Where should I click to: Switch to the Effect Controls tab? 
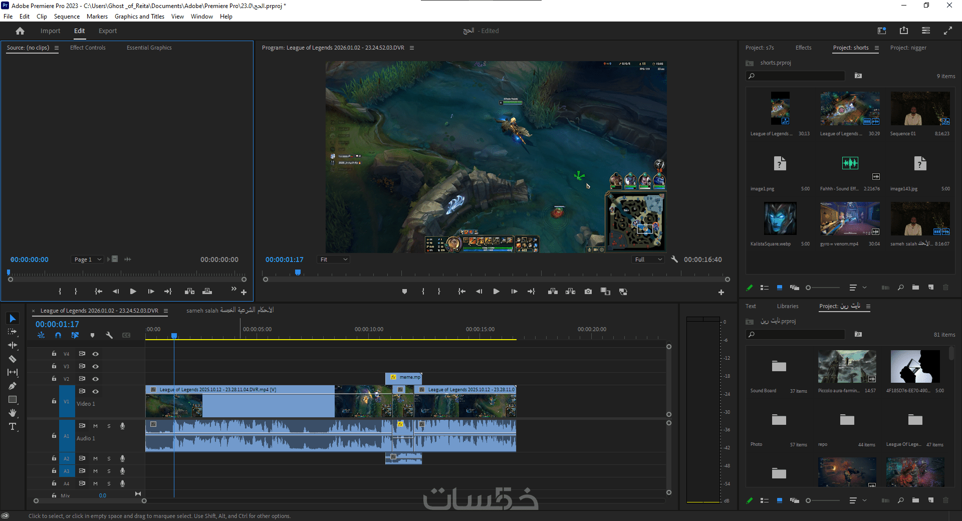[x=88, y=48]
